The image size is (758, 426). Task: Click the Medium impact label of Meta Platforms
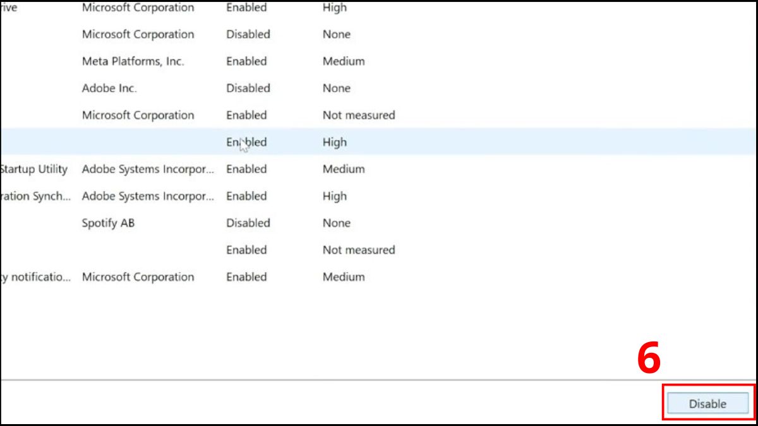[343, 61]
